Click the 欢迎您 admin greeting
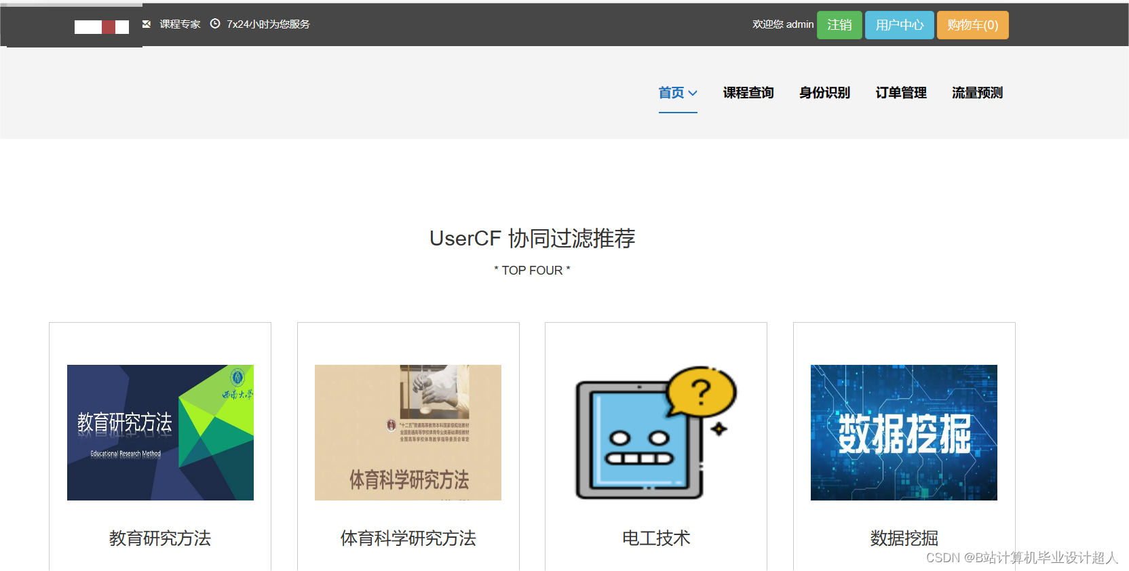 (783, 24)
